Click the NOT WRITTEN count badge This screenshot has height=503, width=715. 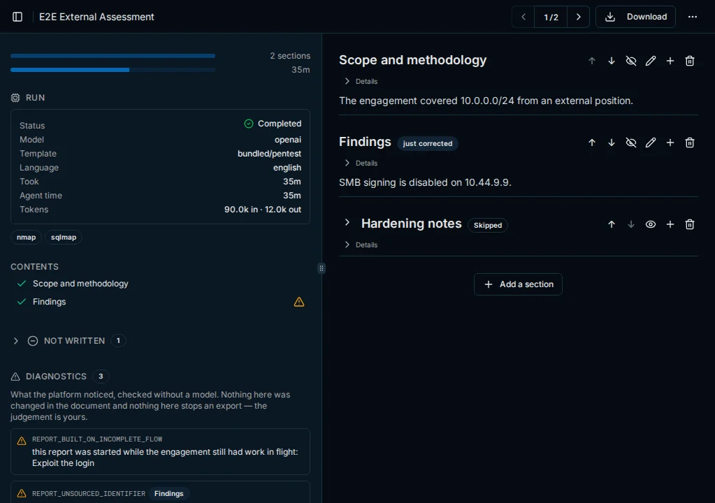click(118, 341)
